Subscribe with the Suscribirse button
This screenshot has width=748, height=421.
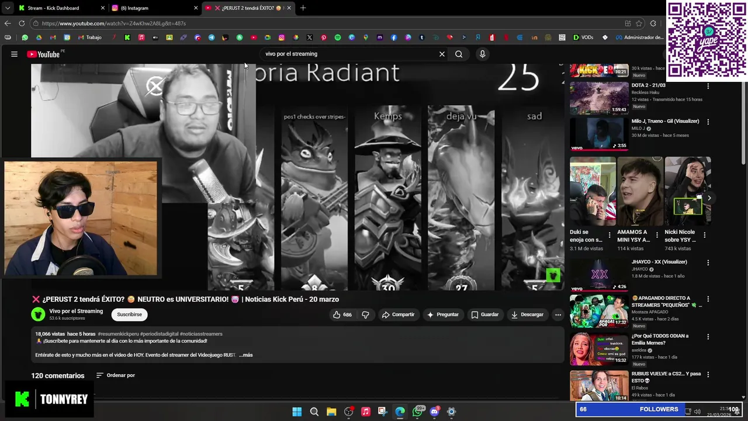129,315
